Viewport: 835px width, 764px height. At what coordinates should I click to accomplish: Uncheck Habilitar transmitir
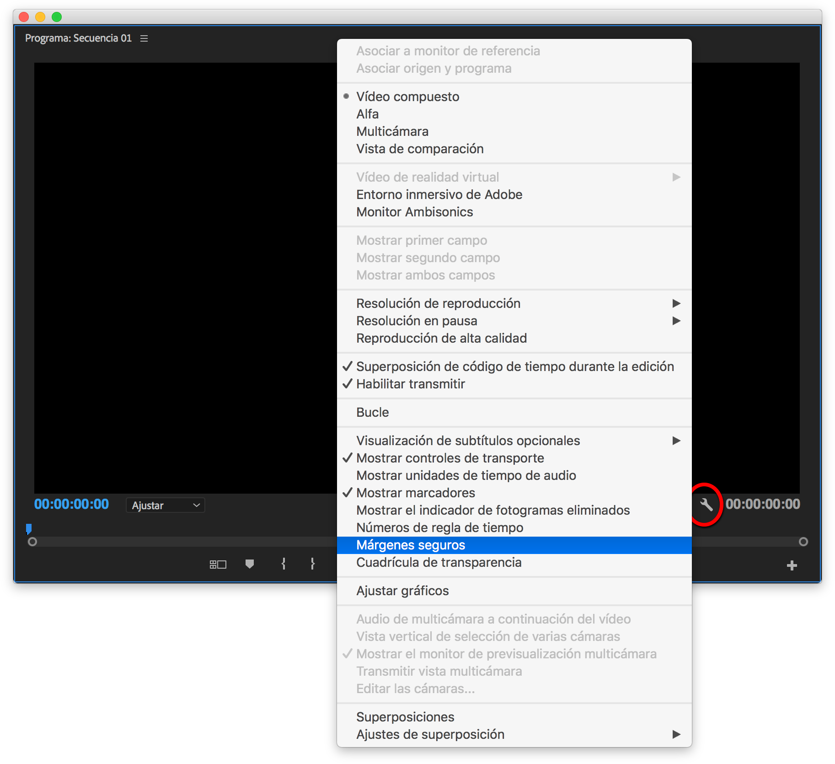(410, 384)
